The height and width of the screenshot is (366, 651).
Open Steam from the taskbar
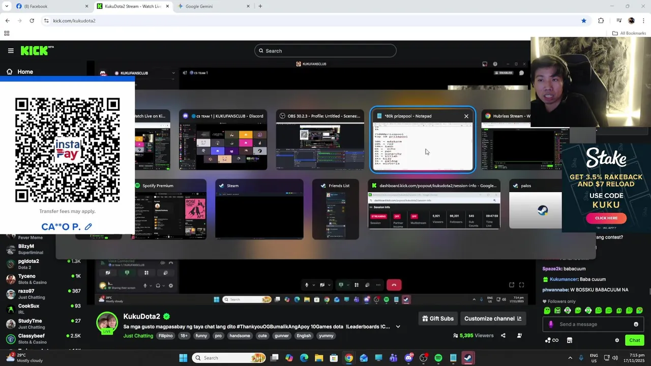tap(467, 358)
